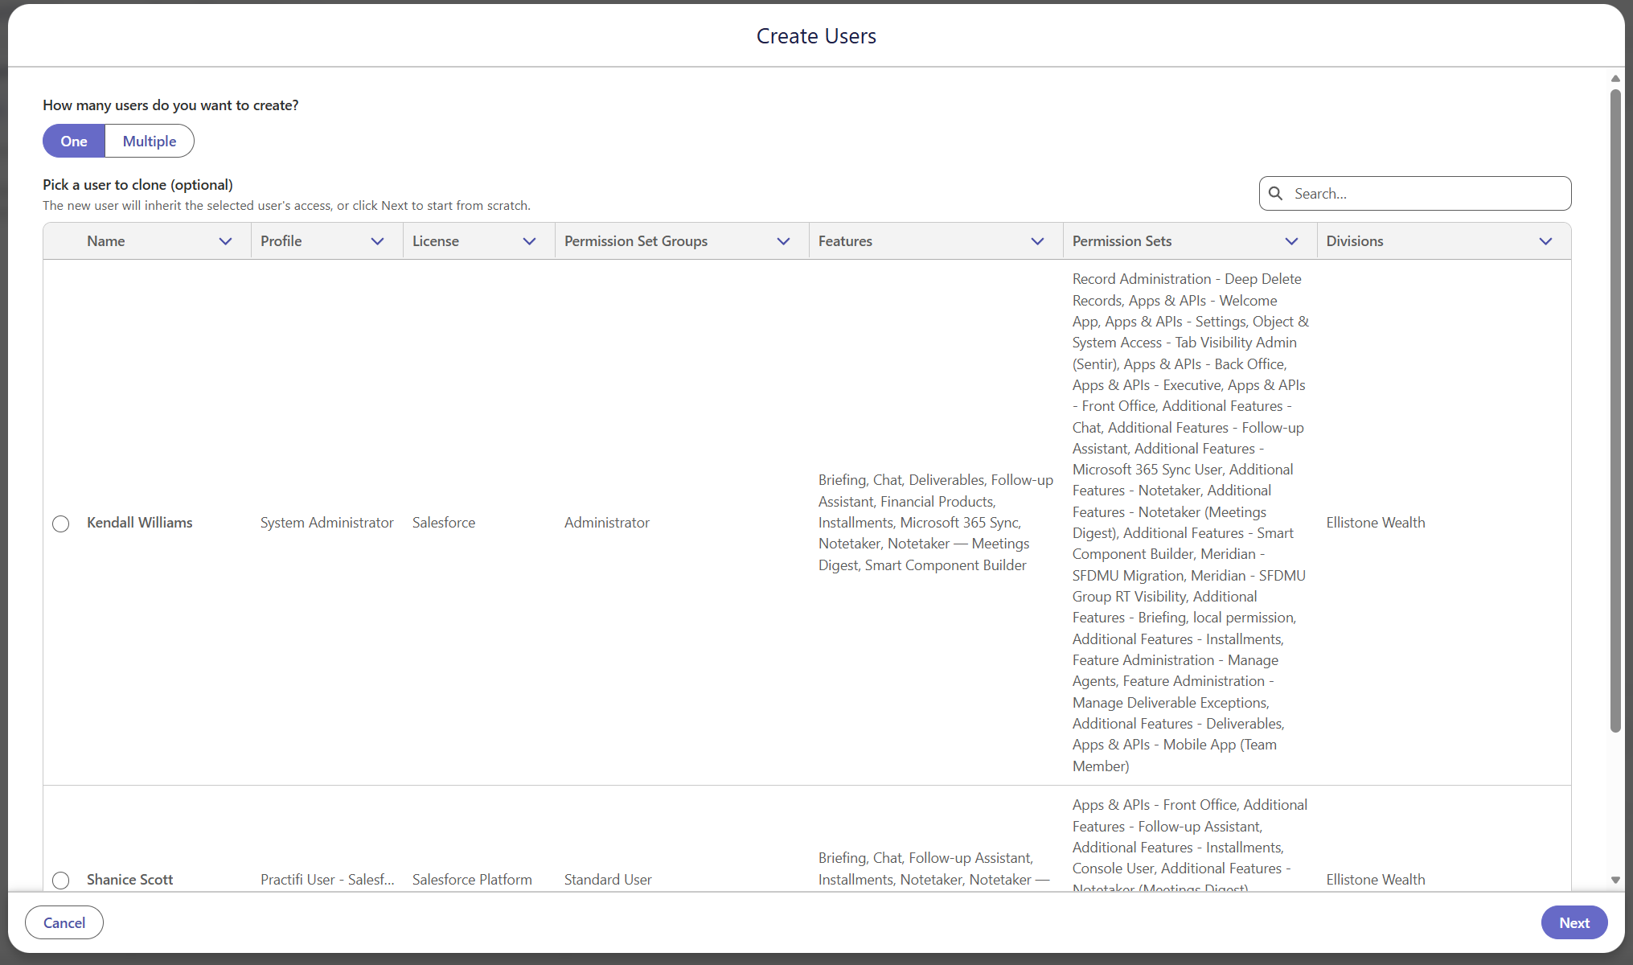1633x965 pixels.
Task: Click Kendall Williams' Features list text
Action: [936, 523]
